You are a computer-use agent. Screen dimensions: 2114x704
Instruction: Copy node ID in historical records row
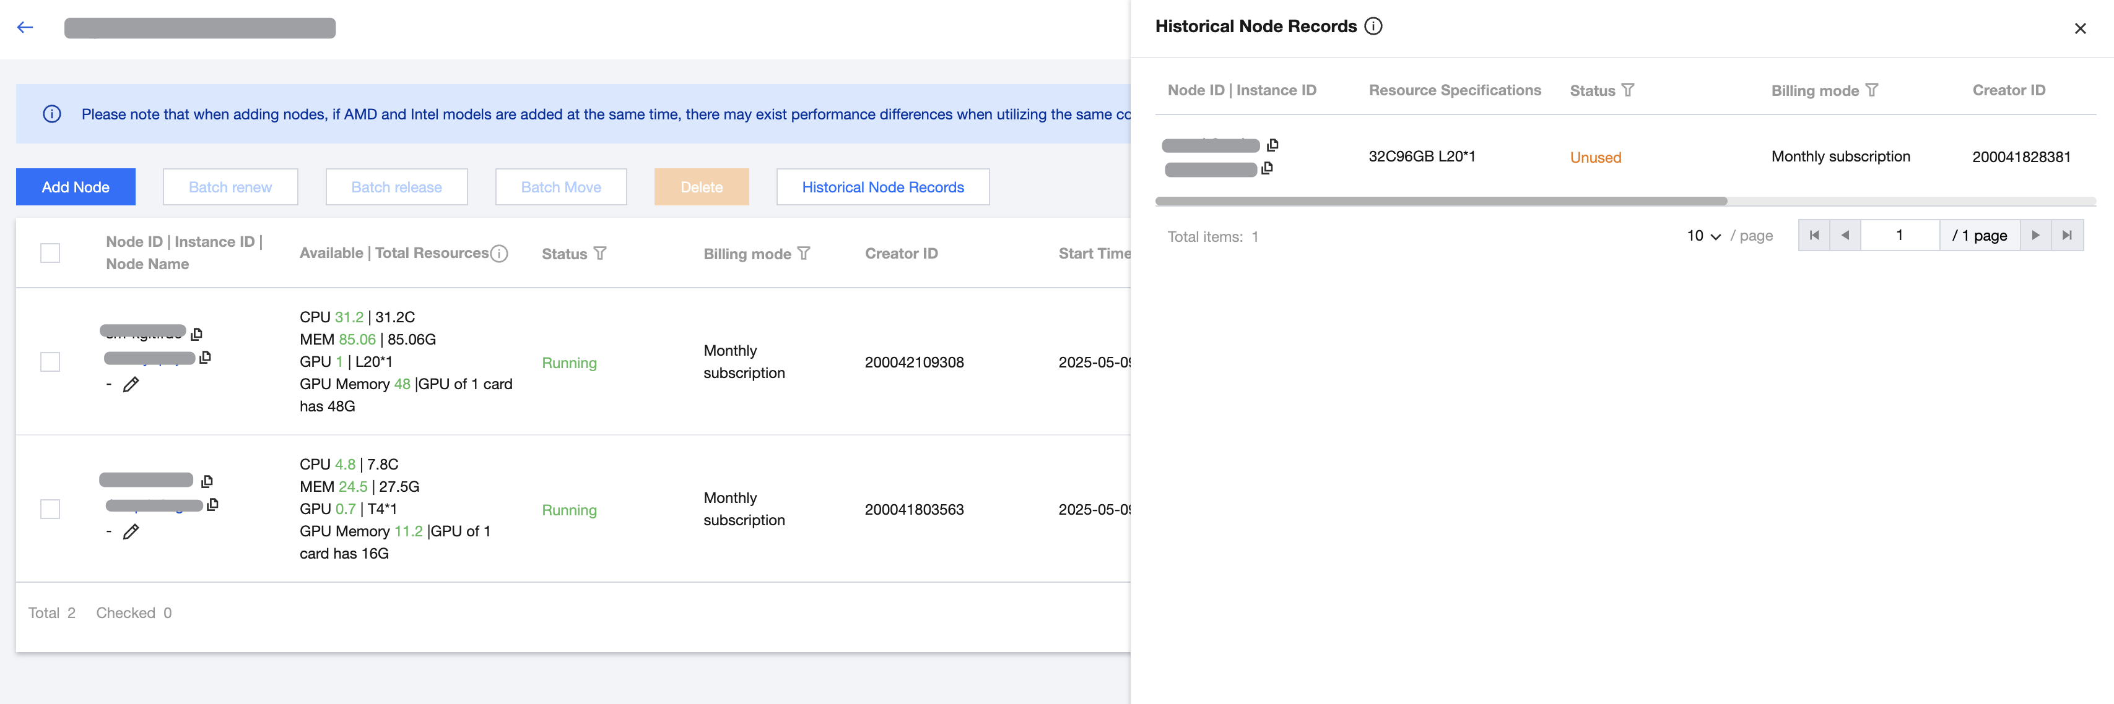pyautogui.click(x=1272, y=145)
